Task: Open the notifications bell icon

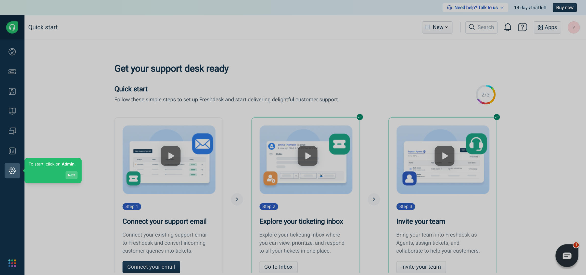Action: 507,27
